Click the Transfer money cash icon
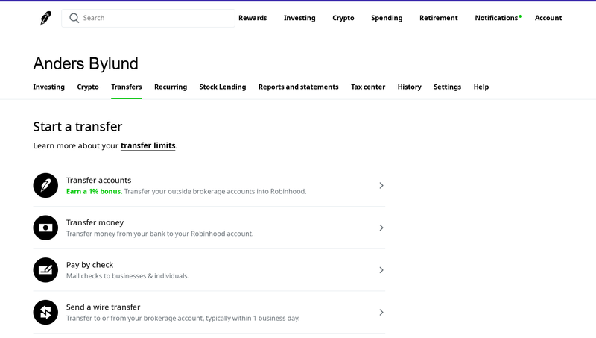This screenshot has height=338, width=596. [45, 228]
